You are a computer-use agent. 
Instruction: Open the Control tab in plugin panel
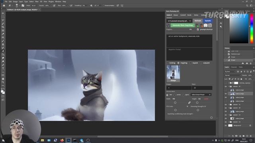pos(183,15)
